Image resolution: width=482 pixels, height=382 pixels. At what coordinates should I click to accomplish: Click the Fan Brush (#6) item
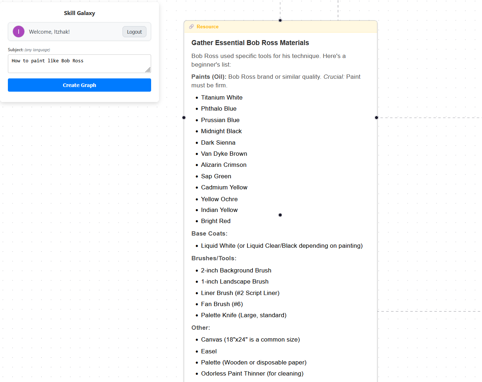click(x=222, y=304)
